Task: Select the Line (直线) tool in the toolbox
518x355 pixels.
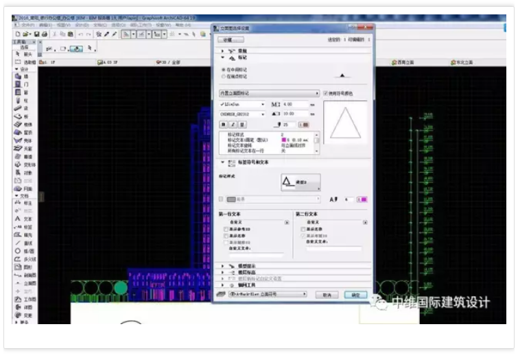Action: (23, 243)
